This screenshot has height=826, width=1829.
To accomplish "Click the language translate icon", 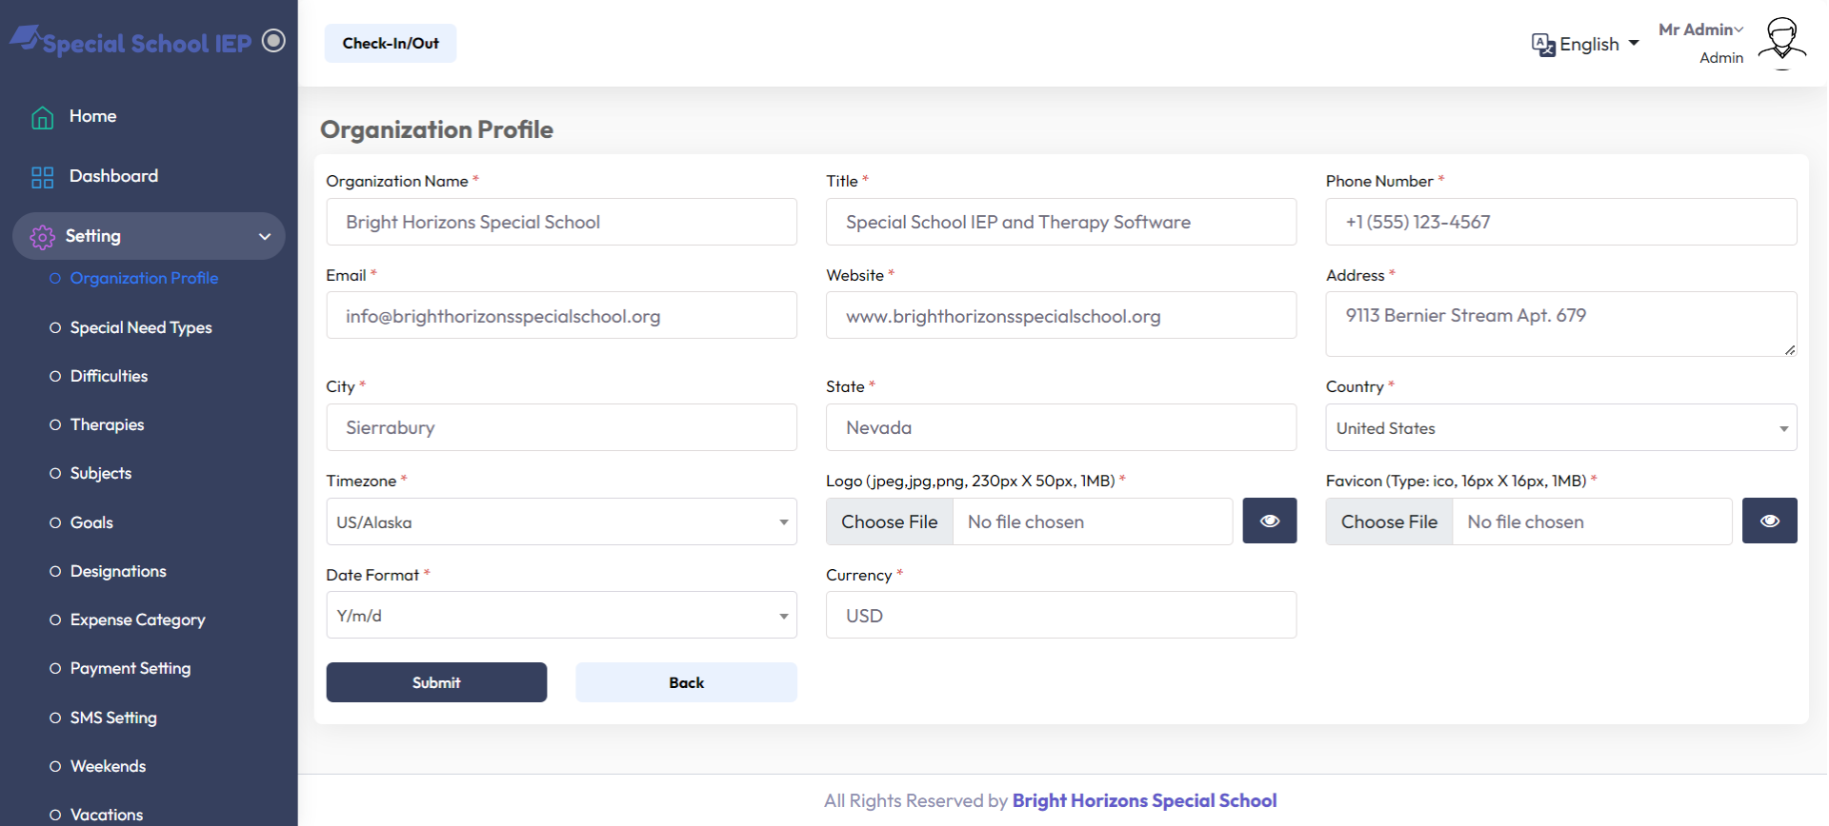I will click(x=1542, y=45).
